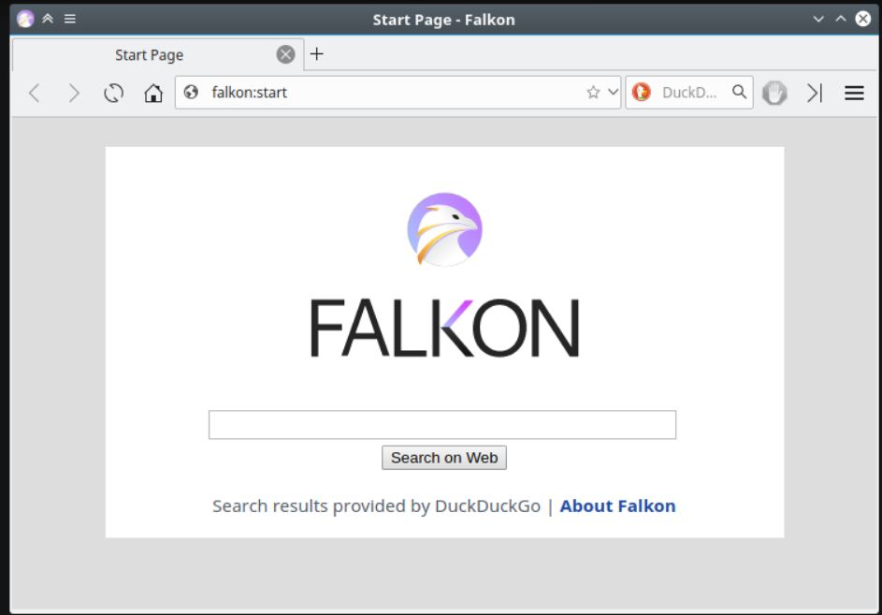Screen dimensions: 882x615
Task: Open the DuckDuckGo search engine selector icon
Action: click(x=642, y=92)
